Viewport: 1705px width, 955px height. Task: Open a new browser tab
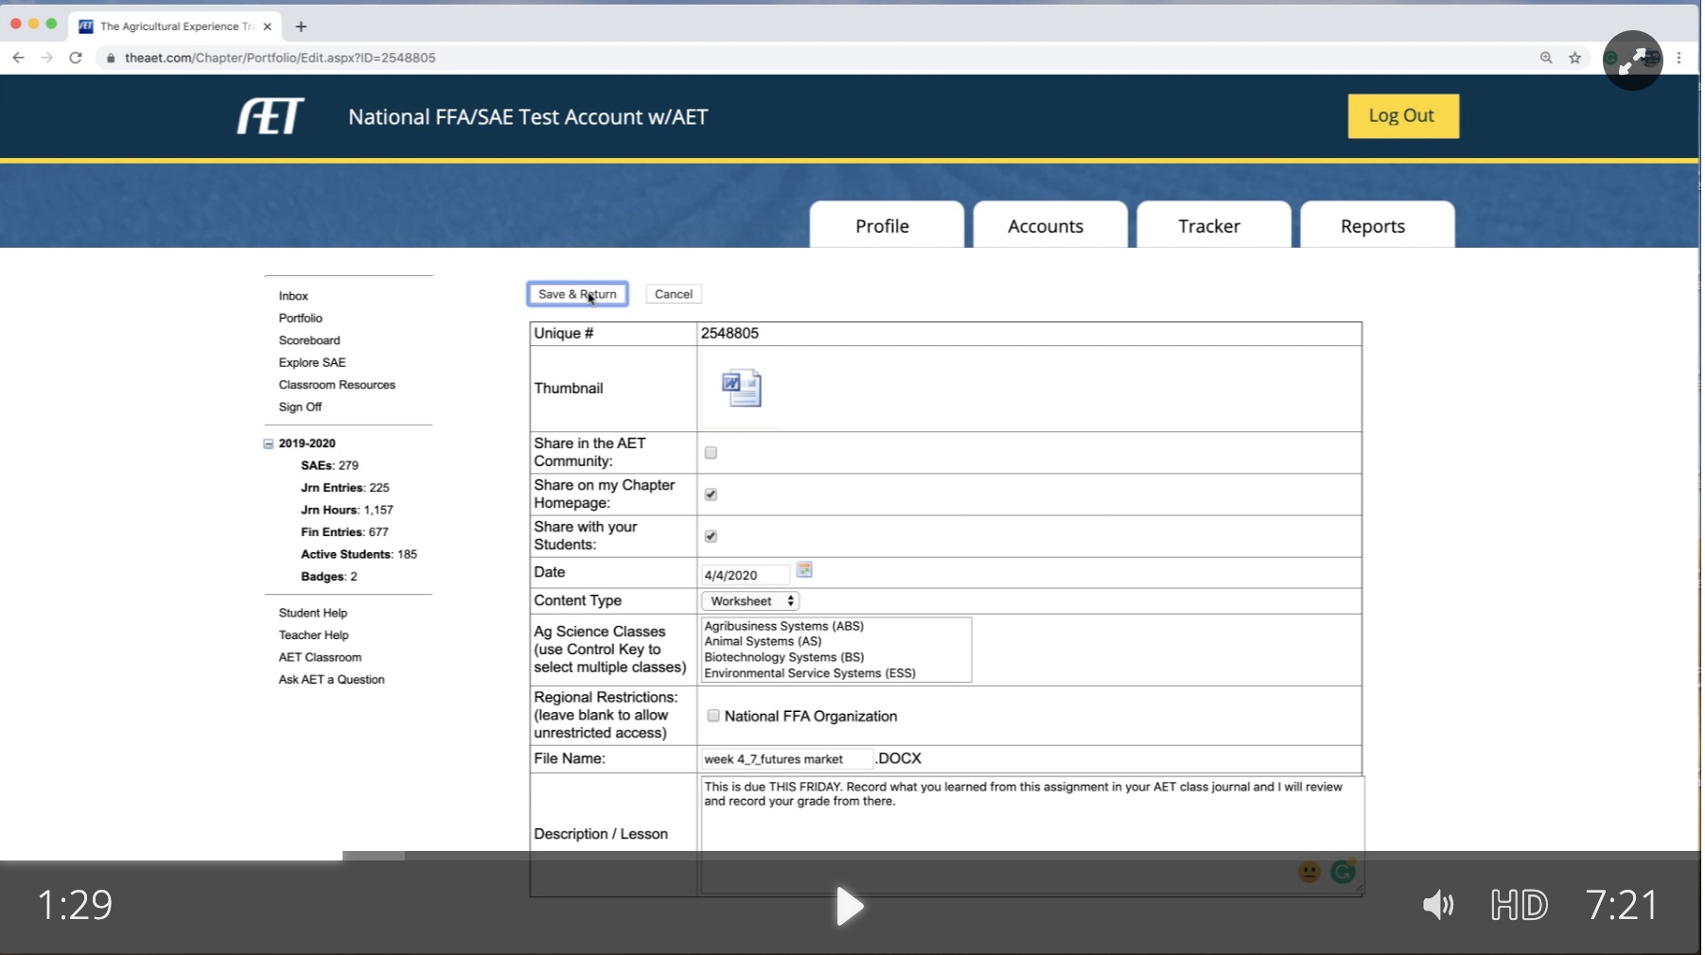[301, 26]
